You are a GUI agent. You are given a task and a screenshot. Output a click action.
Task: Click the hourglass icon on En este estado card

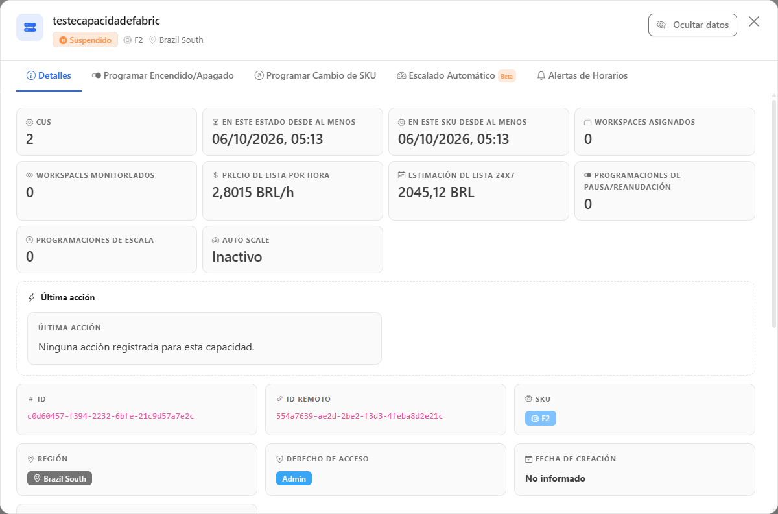(215, 122)
